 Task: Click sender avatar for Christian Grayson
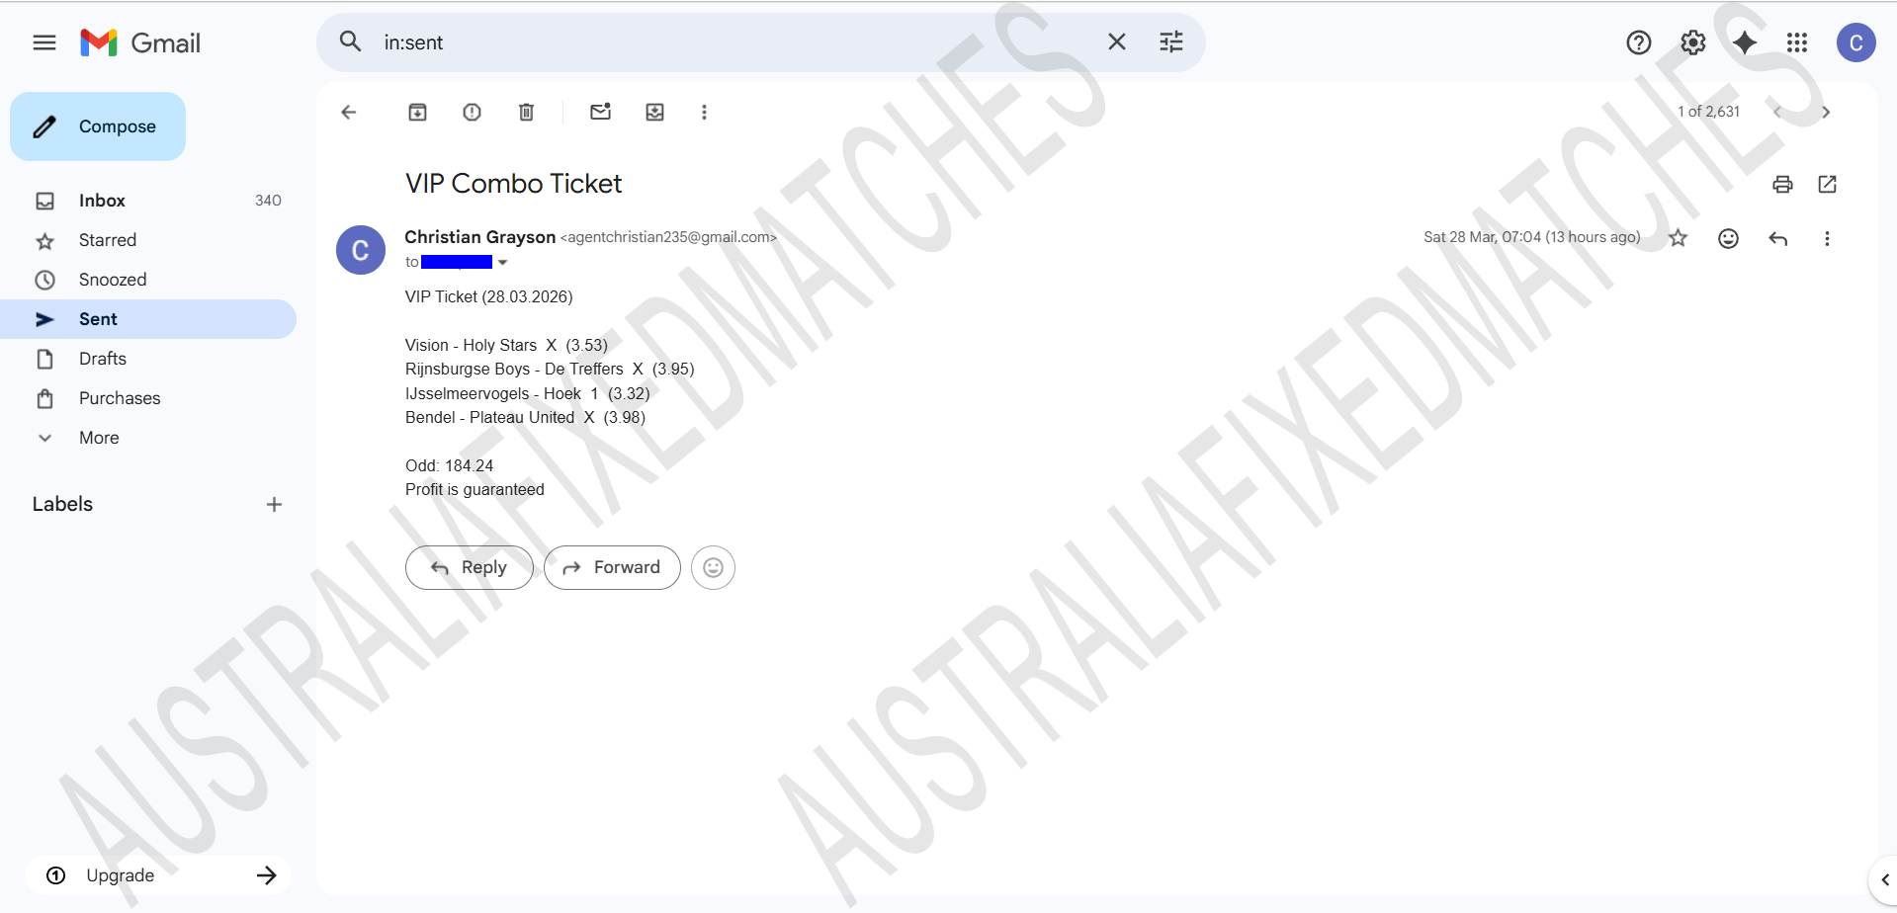(361, 250)
